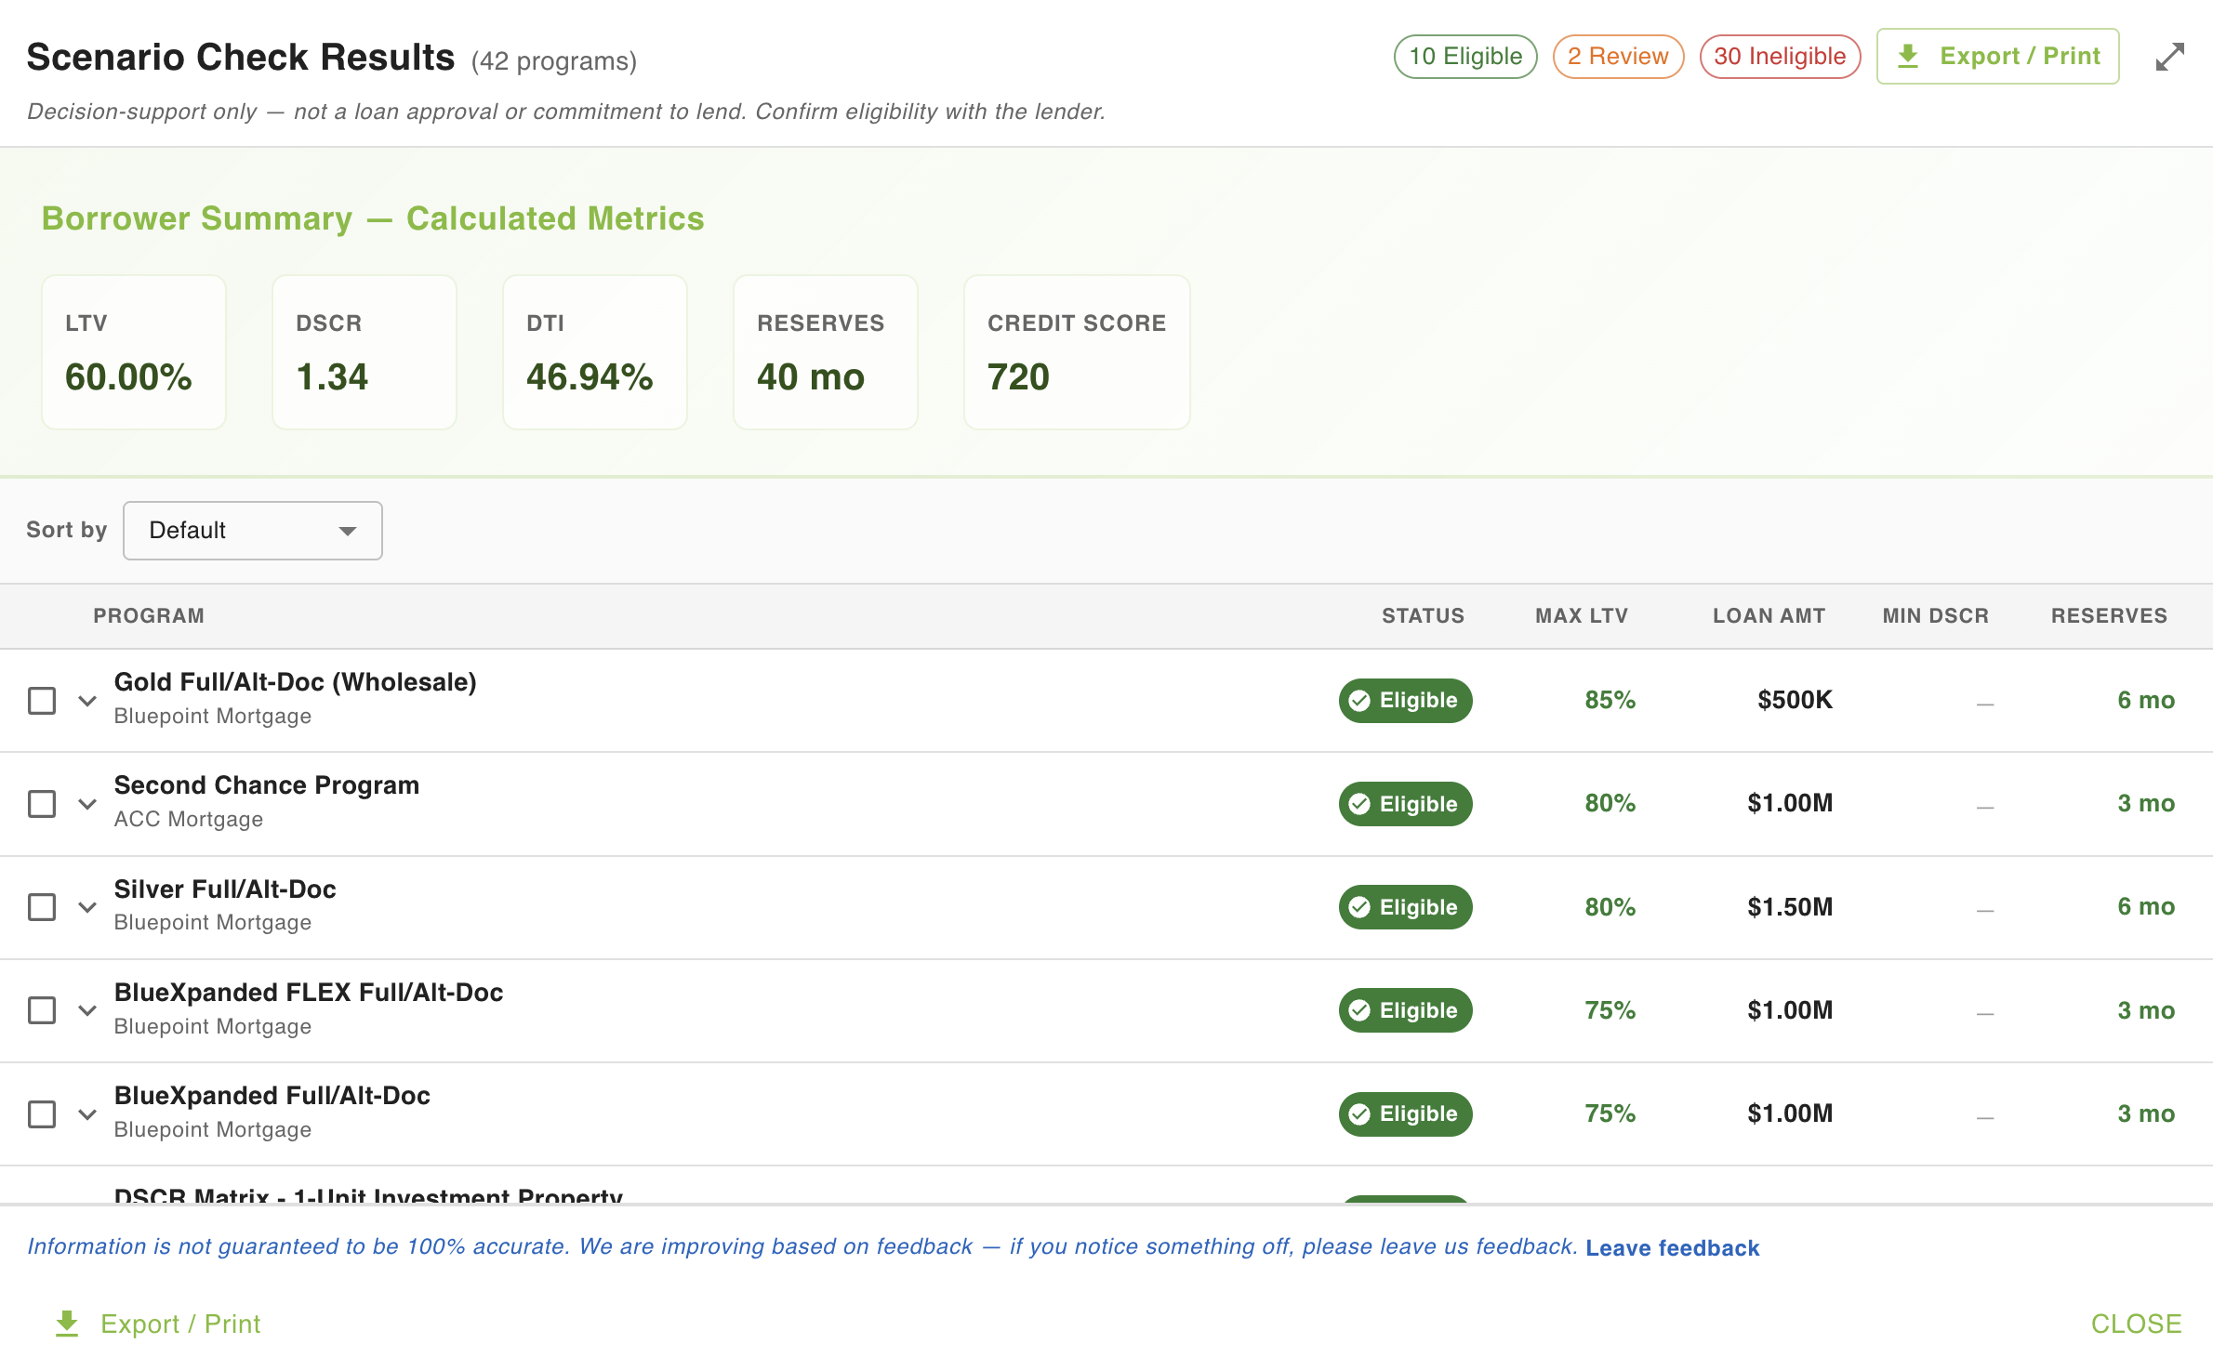2213x1370 pixels.
Task: Click the download icon beside top Export / Print
Action: 1909,56
